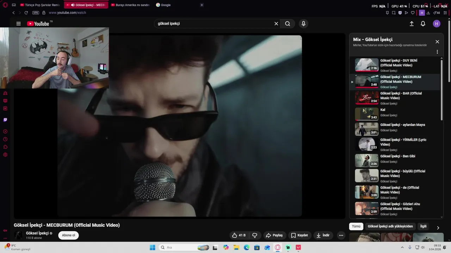Open sidebar history clock icon

5,139
